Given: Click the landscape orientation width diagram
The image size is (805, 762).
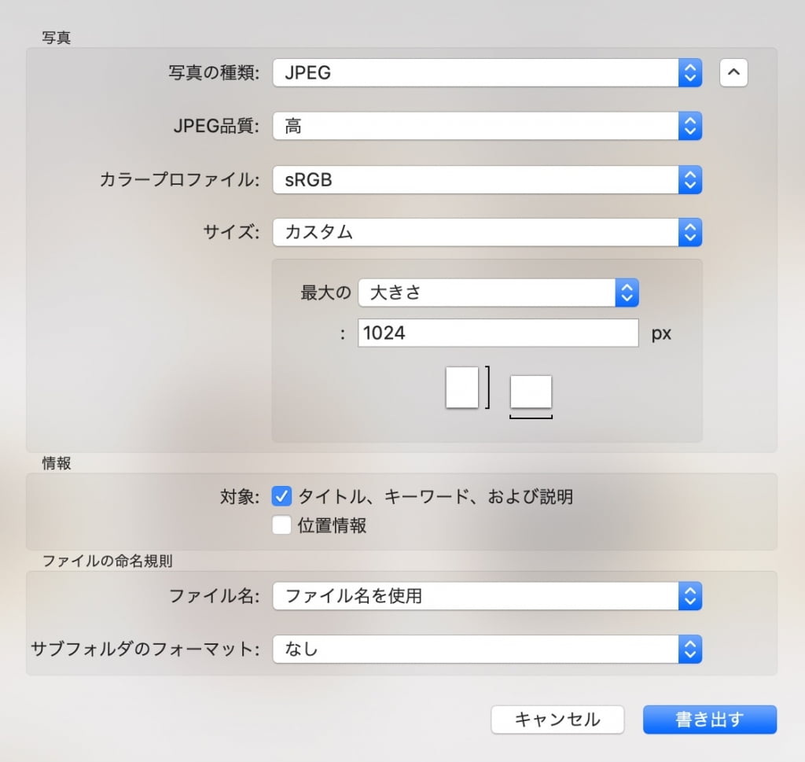Looking at the screenshot, I should point(531,396).
